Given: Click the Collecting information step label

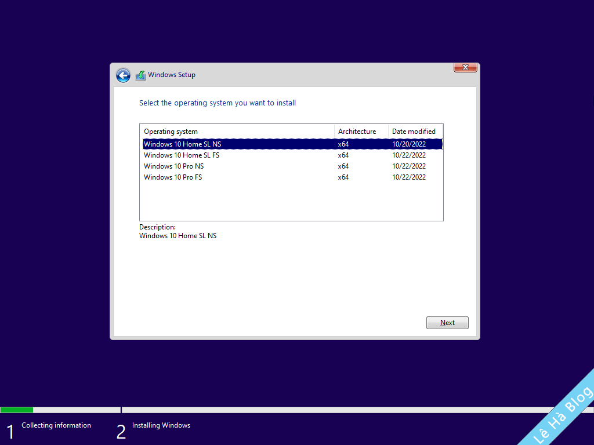Looking at the screenshot, I should [x=56, y=425].
